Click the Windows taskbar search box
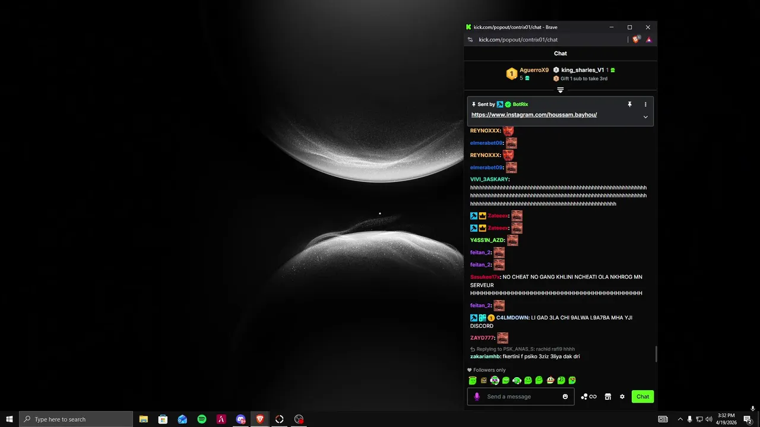This screenshot has height=427, width=760. click(x=76, y=419)
